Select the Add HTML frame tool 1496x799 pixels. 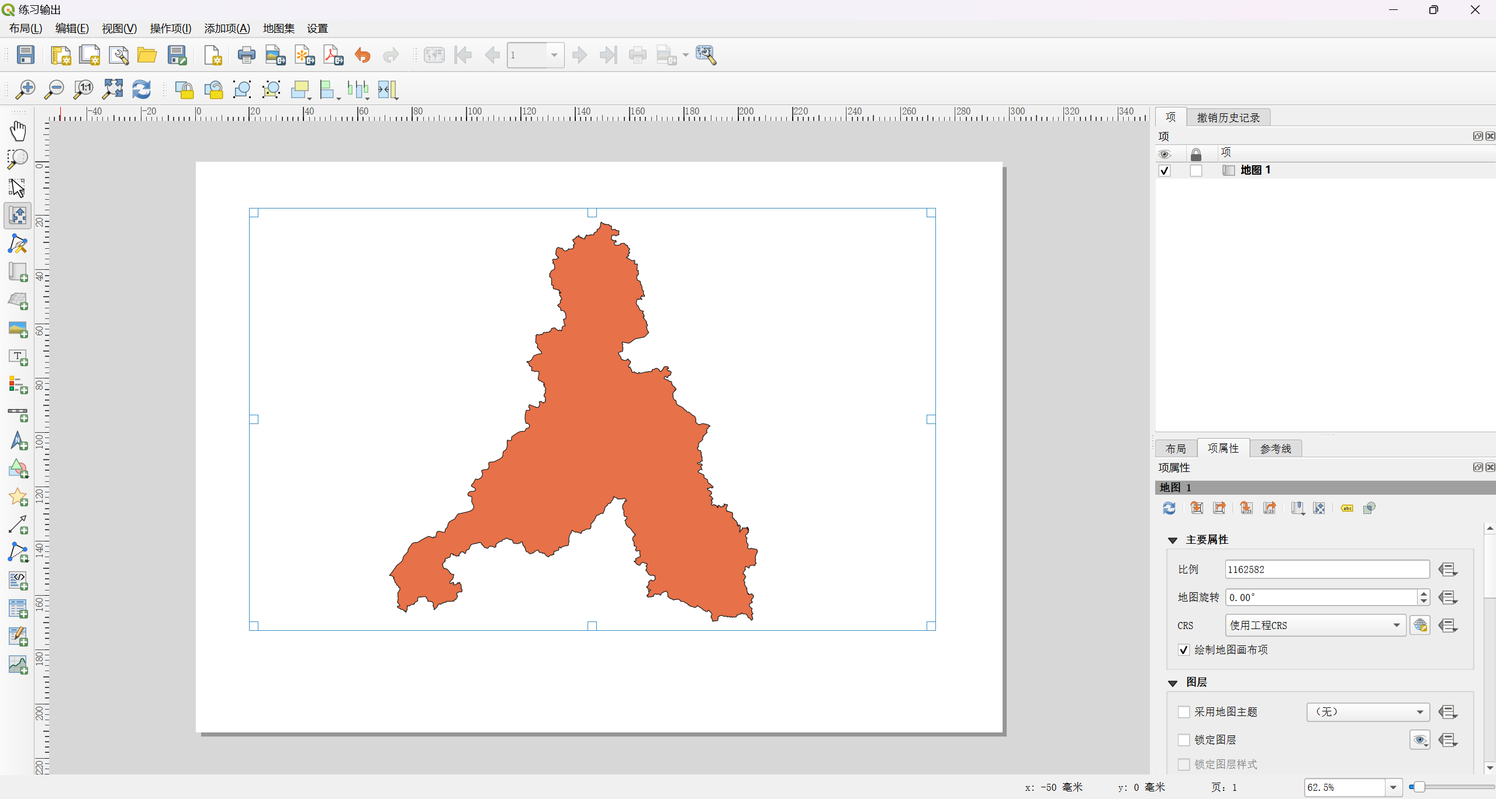tap(18, 581)
